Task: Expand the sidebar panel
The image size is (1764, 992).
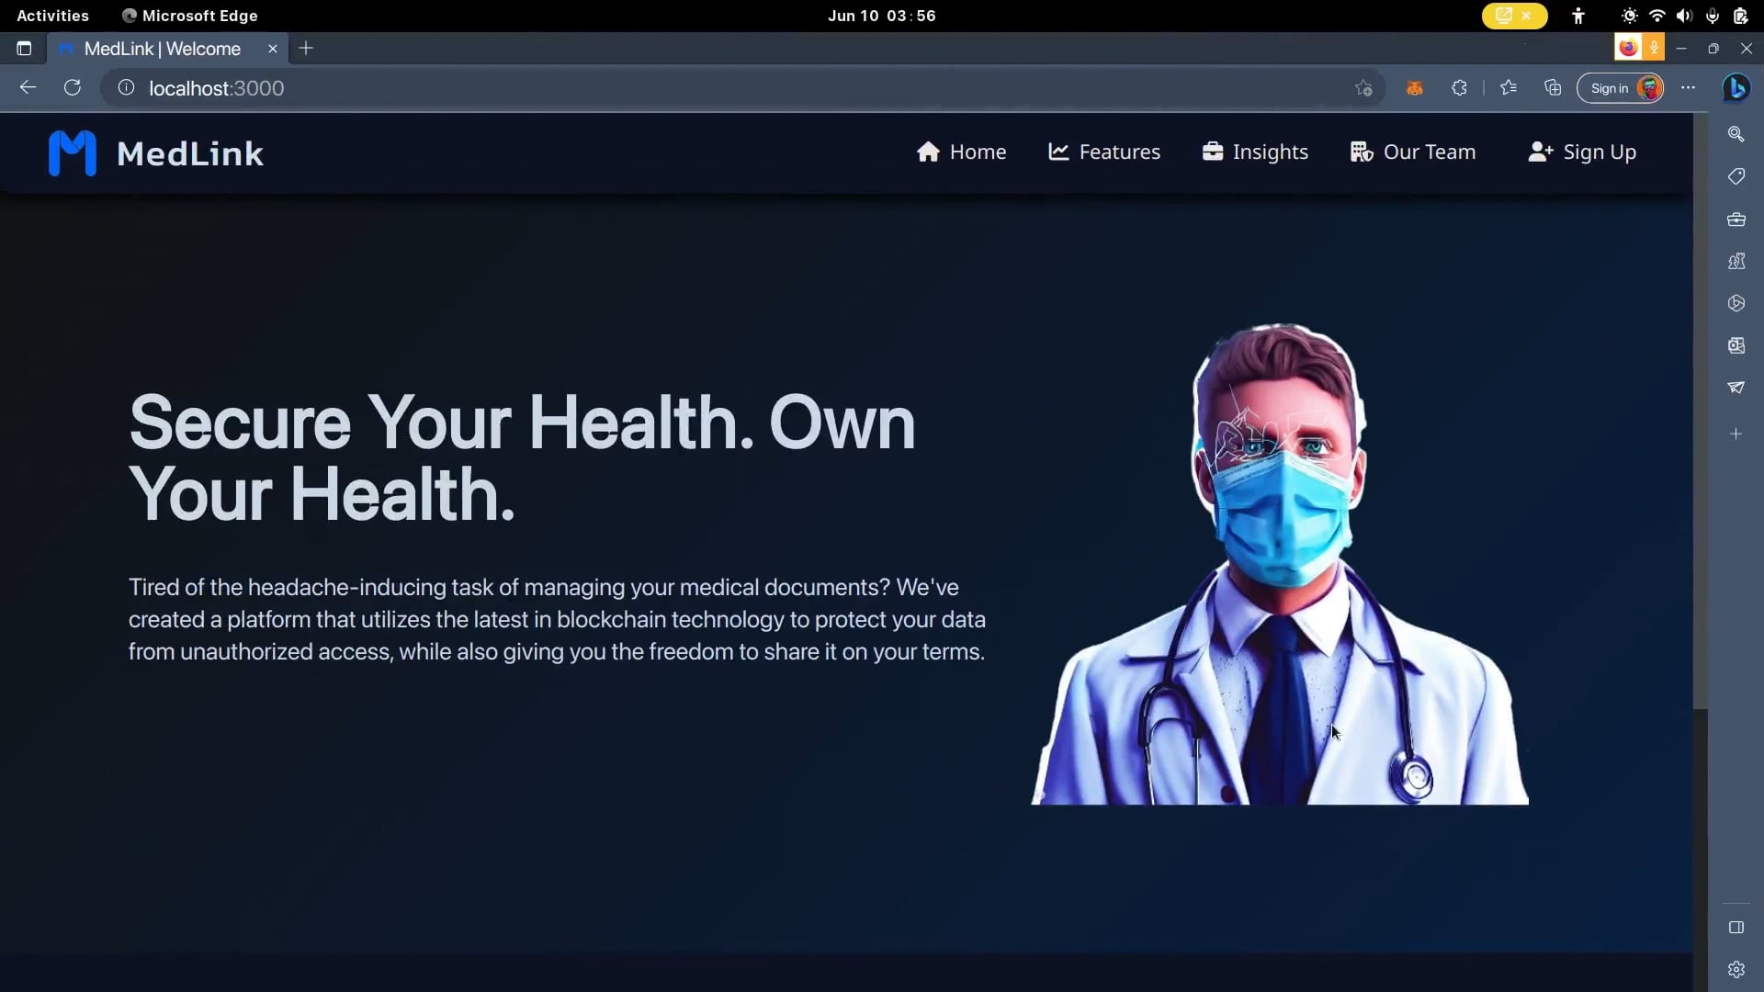Action: coord(1736,927)
